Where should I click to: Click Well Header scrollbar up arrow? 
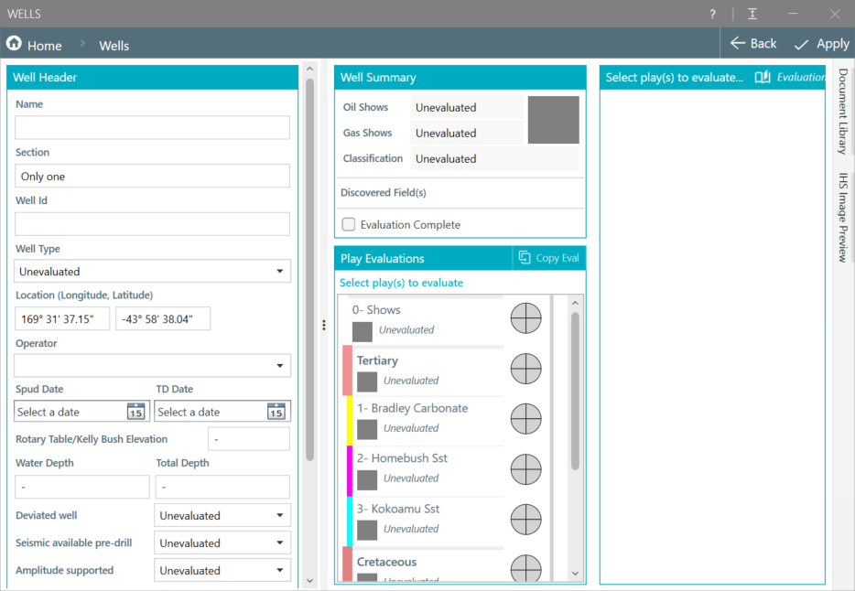pos(309,70)
